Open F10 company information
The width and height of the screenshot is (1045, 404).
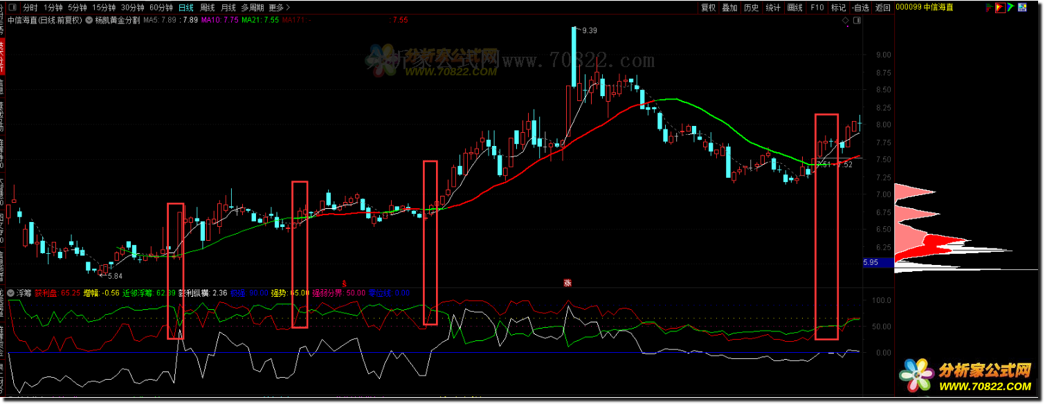coord(817,8)
